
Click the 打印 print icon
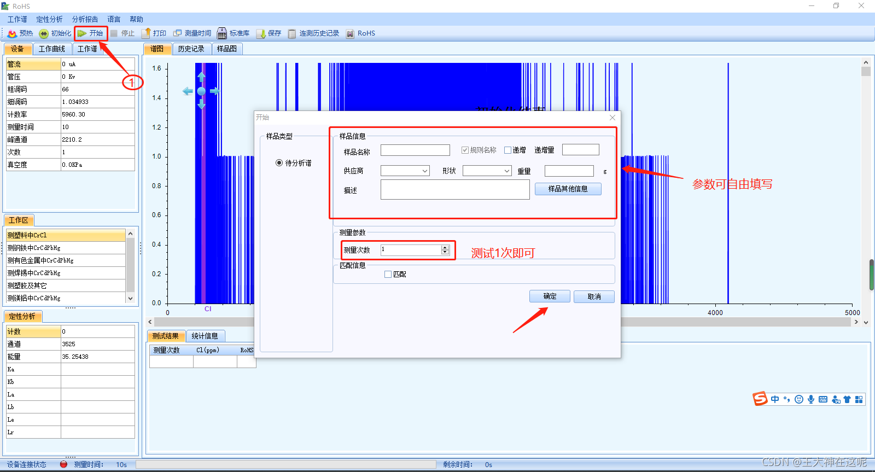coord(146,33)
